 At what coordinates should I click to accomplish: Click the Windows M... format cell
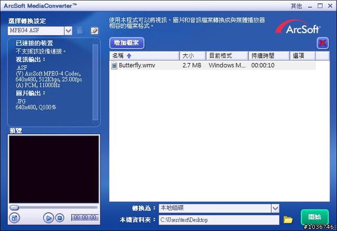(x=227, y=65)
